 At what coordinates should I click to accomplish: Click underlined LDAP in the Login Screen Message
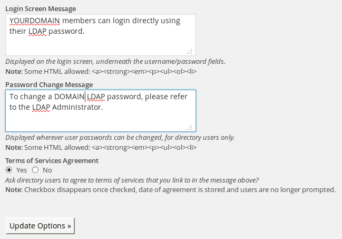click(x=37, y=31)
